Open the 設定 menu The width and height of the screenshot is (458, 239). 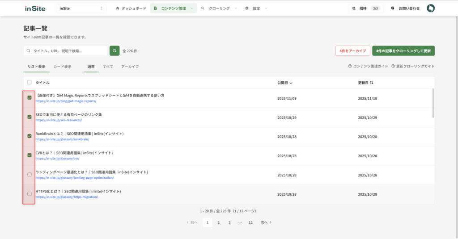(256, 8)
